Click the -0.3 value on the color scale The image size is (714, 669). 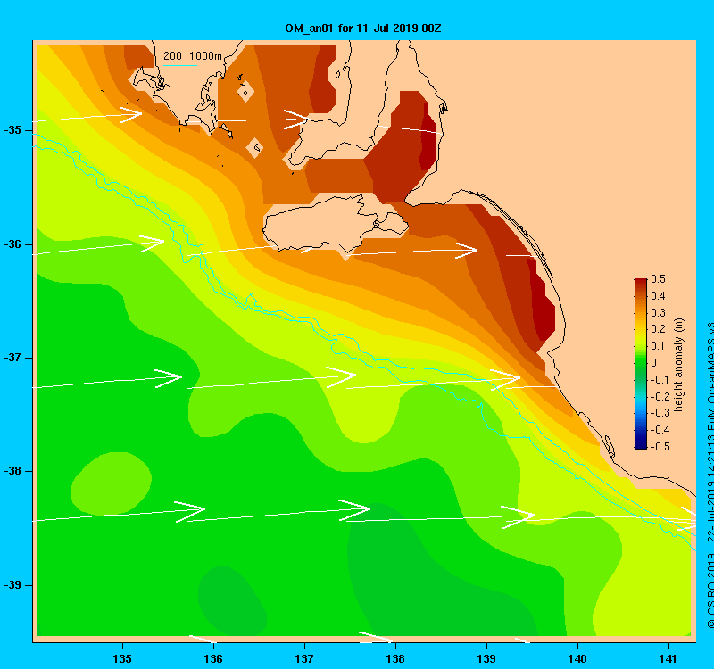click(660, 413)
